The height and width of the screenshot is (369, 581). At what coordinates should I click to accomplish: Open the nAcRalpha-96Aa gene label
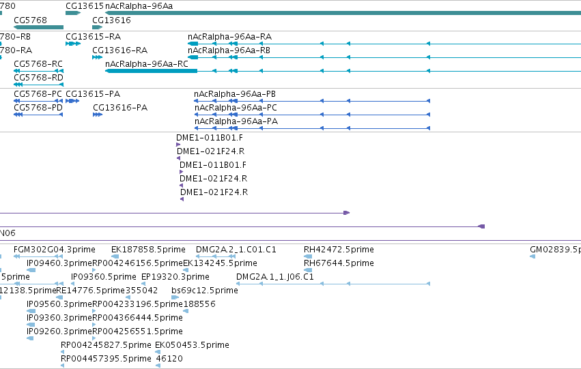click(139, 6)
